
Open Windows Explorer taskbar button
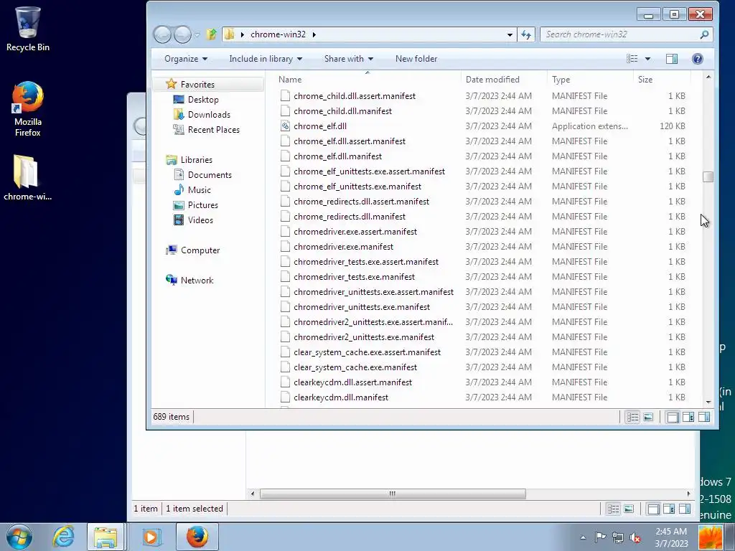106,537
